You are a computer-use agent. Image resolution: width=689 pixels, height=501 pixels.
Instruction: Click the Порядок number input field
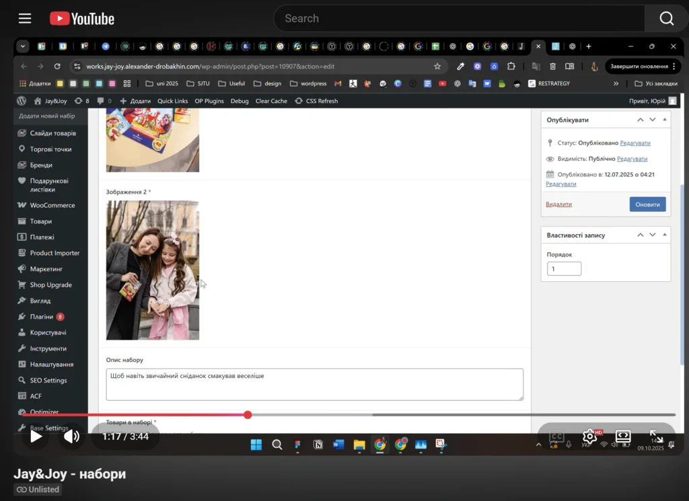[x=564, y=269]
